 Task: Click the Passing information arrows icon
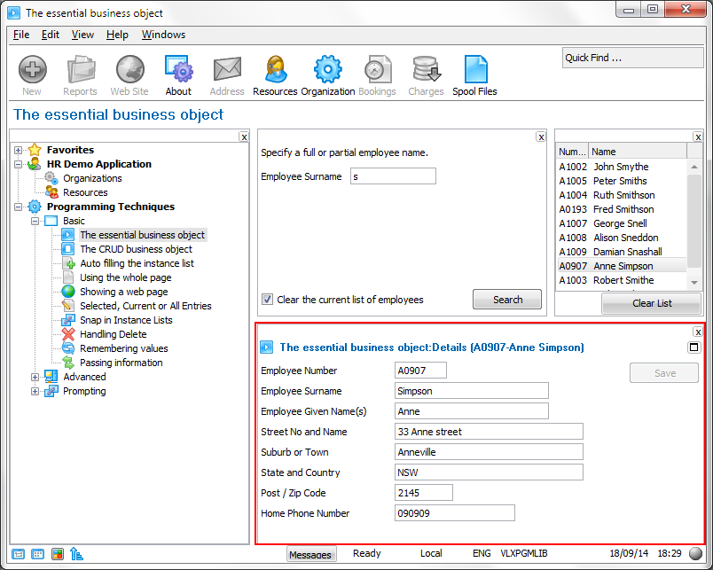(68, 363)
